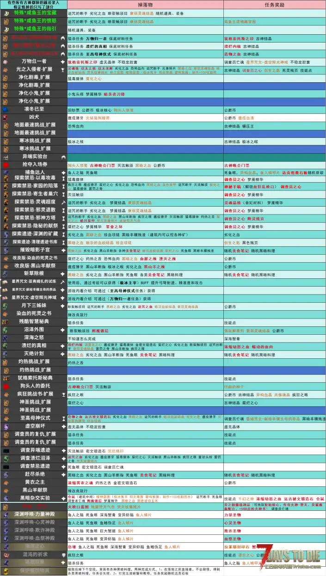Image resolution: width=326 pixels, height=576 pixels.
Task: Click the arrow marker right of 星界咒文-亚弗姆扎的试炼
Action: coord(62,282)
